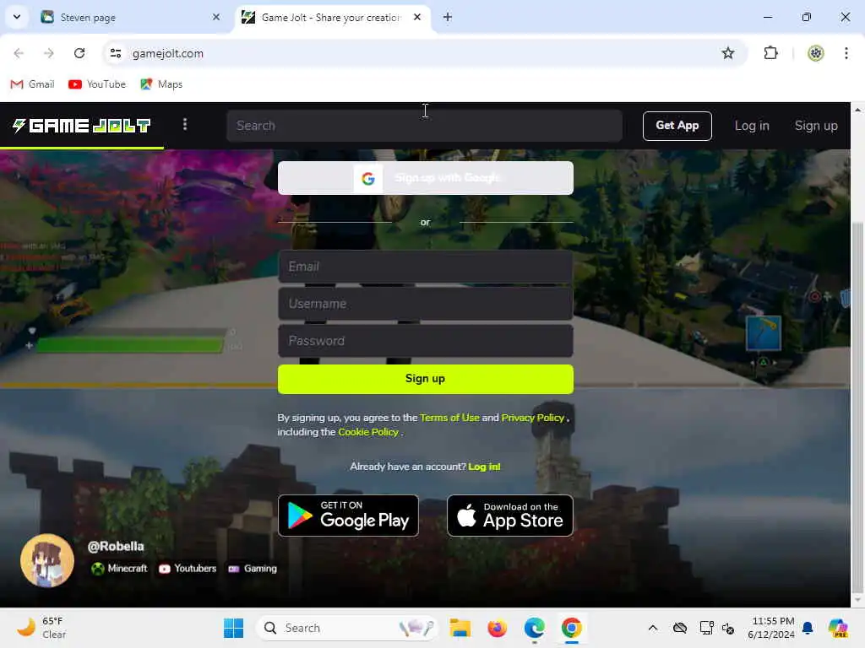Open the Extensions puzzle icon
The image size is (865, 648).
[x=770, y=53]
